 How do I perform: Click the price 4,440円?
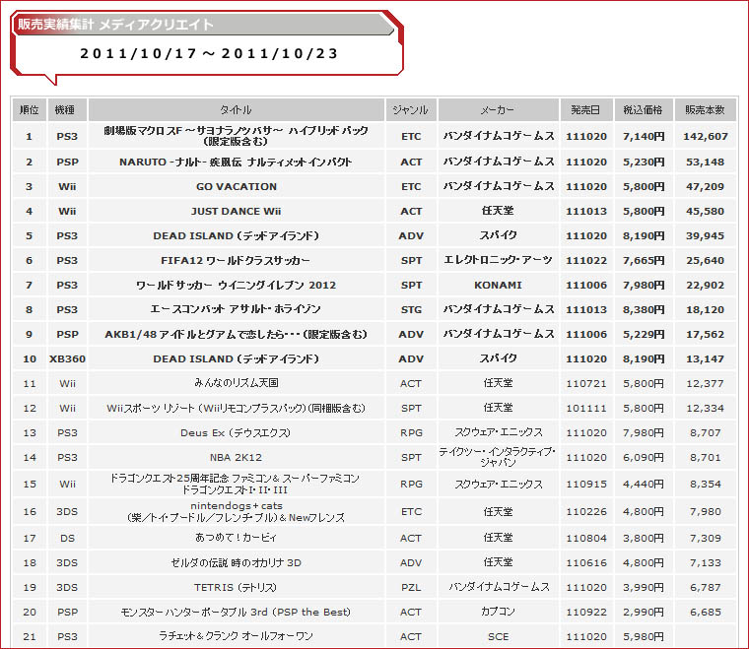point(644,484)
